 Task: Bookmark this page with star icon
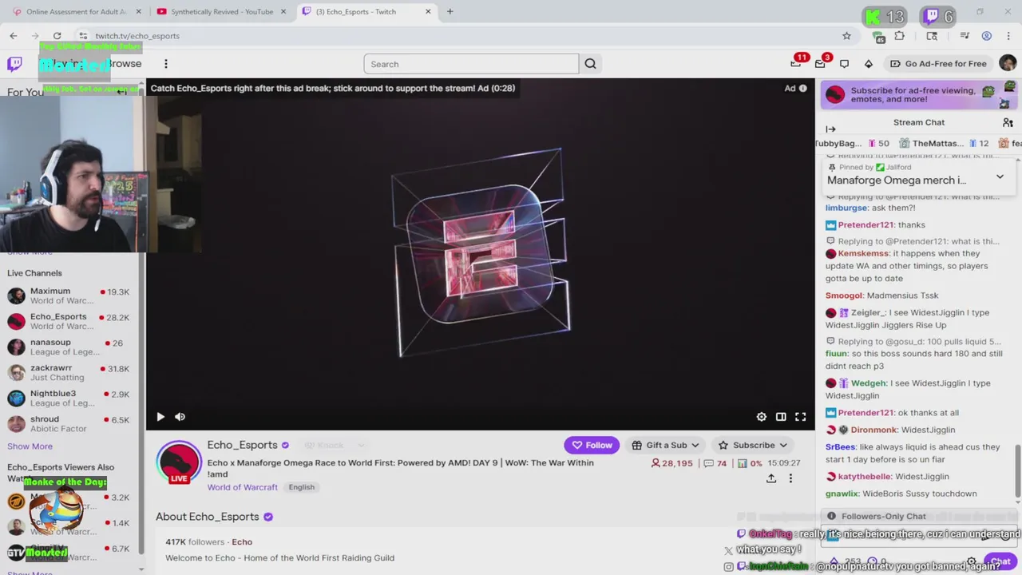(846, 36)
